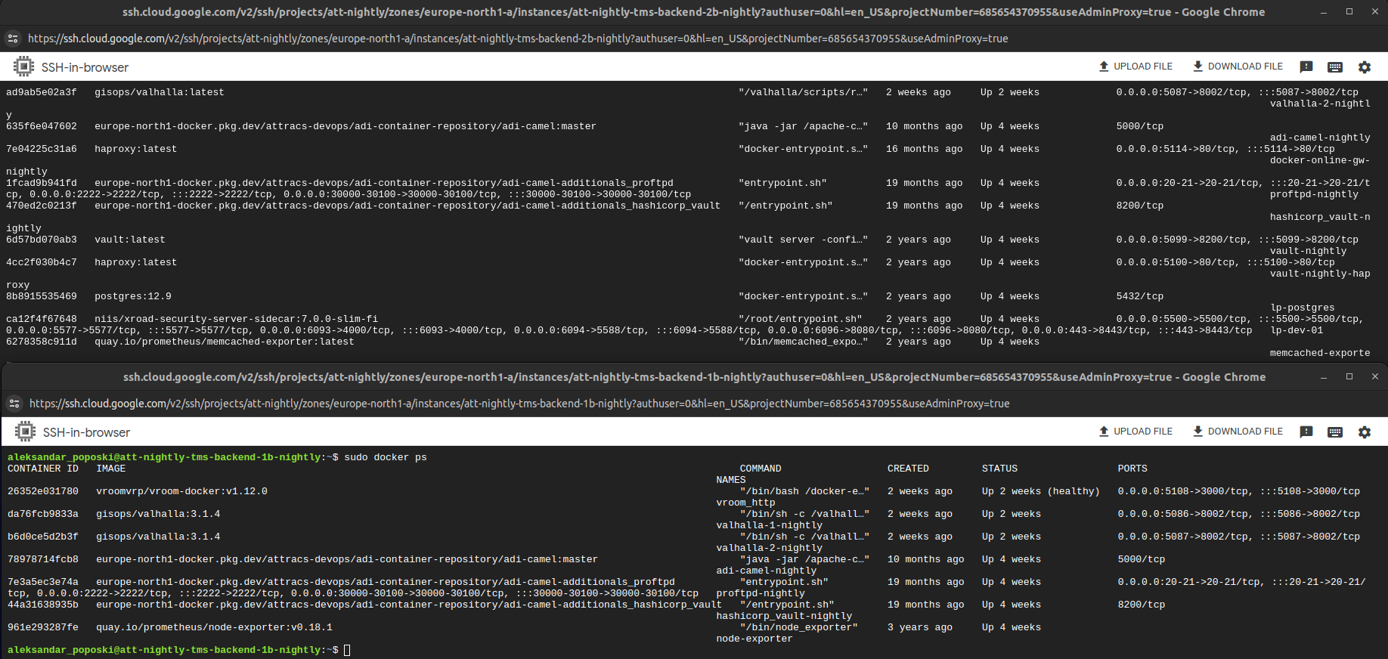Click the SSH-in-browser chip logo in the 2b-nightly window

[x=23, y=67]
